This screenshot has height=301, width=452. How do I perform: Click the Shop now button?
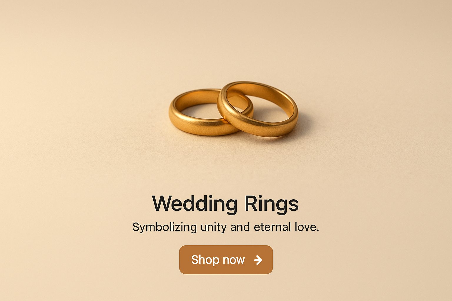coord(226,260)
